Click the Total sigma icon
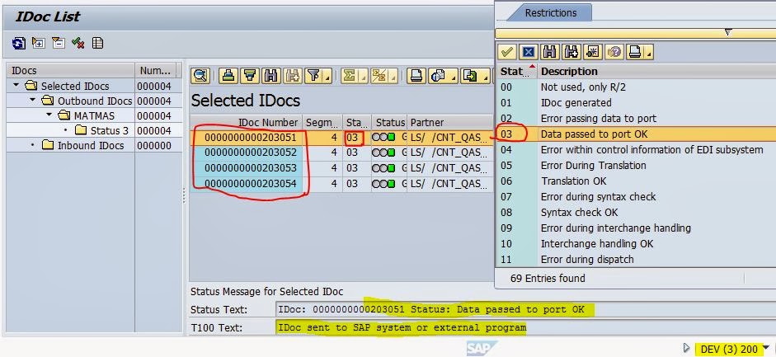This screenshot has height=357, width=776. tap(350, 76)
